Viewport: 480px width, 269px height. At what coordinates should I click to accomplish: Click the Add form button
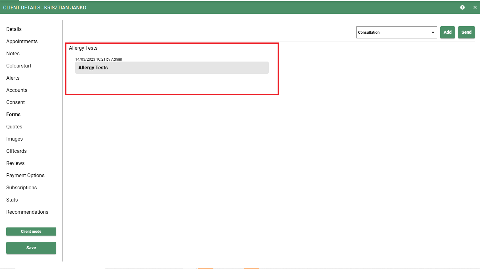point(447,32)
